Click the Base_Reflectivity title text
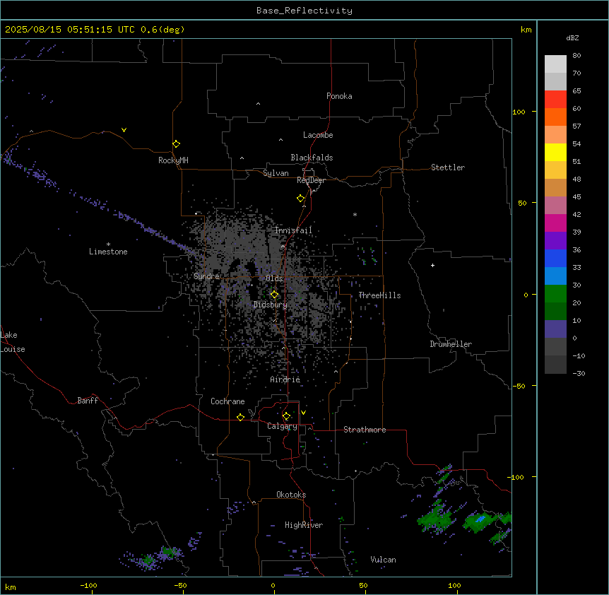The width and height of the screenshot is (609, 595). click(x=304, y=11)
